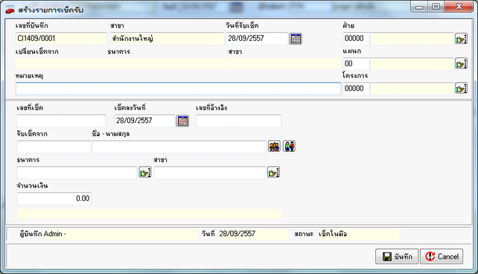
Task: Click the แผนก code field 00
Action: point(356,64)
